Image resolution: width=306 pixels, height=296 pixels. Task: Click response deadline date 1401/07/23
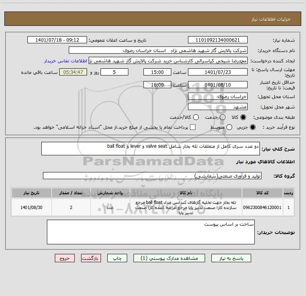(218, 72)
